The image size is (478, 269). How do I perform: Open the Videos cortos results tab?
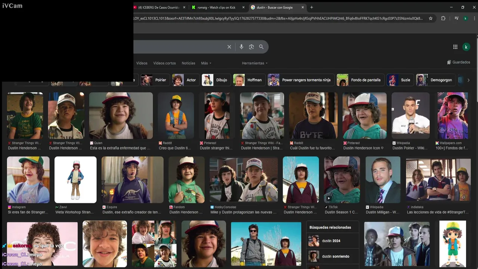click(164, 63)
